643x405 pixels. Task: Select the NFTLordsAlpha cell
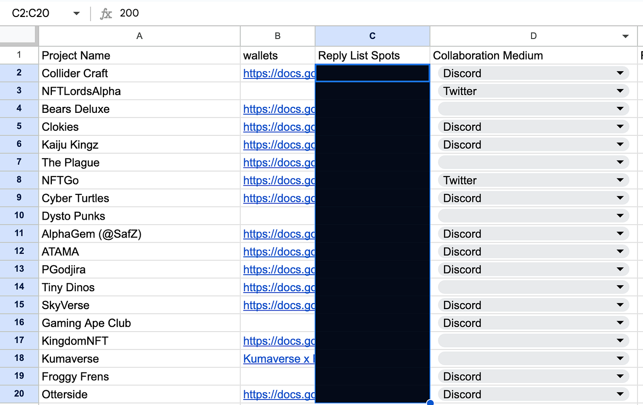pyautogui.click(x=140, y=91)
